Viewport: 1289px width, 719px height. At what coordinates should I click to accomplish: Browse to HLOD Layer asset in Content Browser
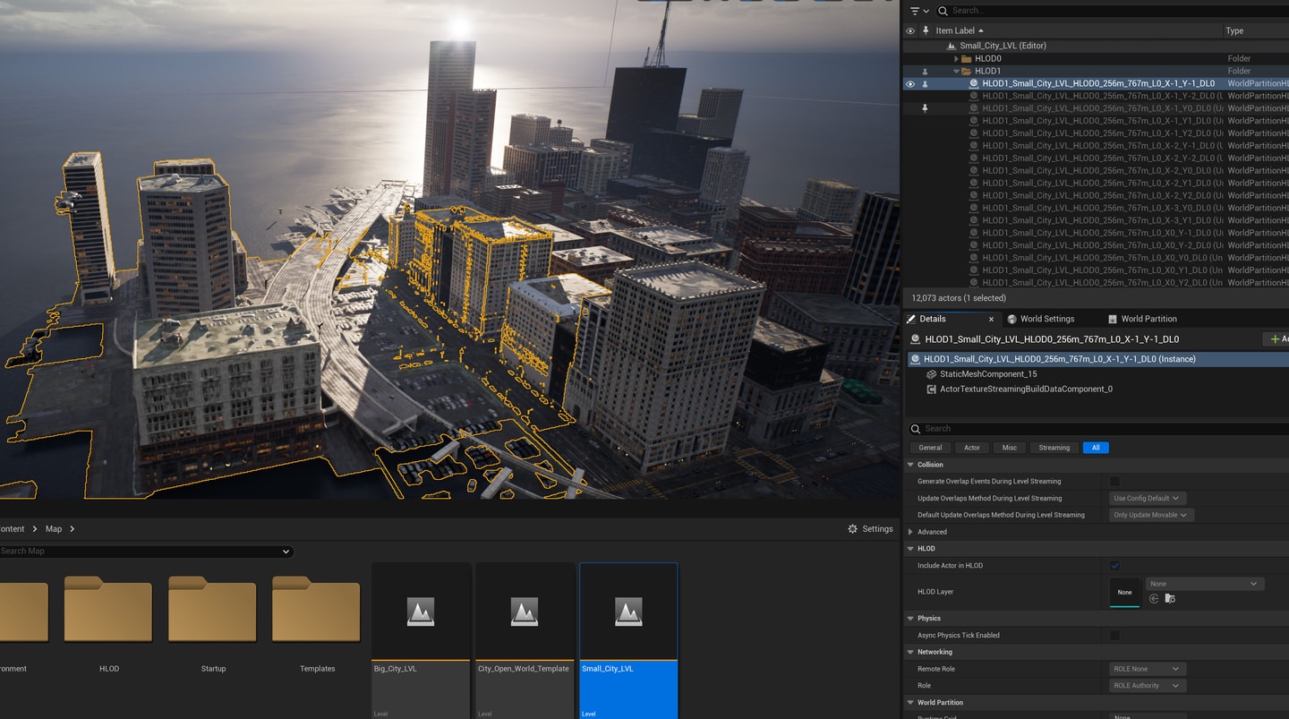pyautogui.click(x=1170, y=599)
